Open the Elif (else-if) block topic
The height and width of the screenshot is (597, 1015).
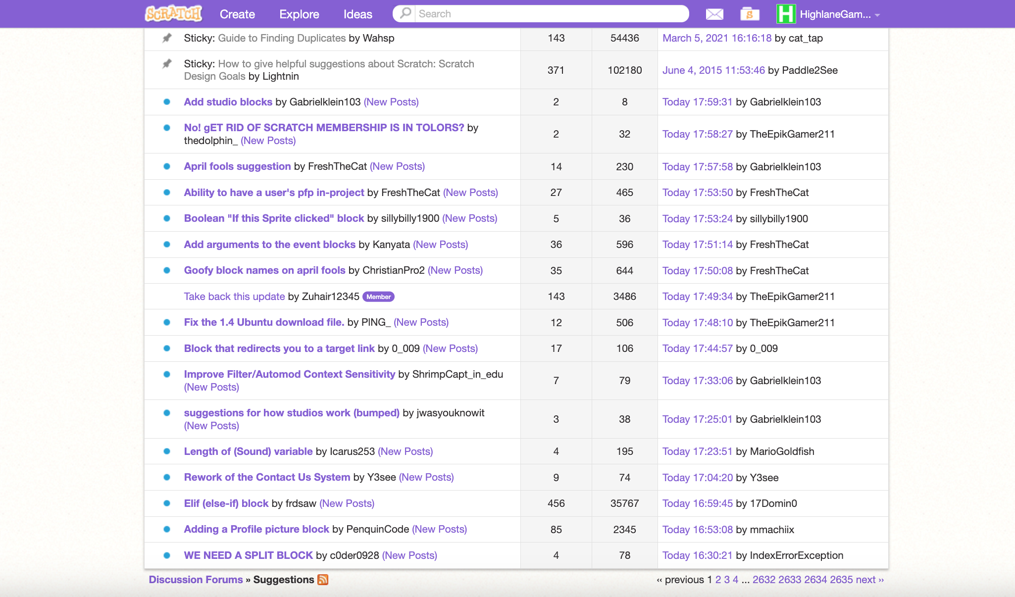(x=226, y=503)
